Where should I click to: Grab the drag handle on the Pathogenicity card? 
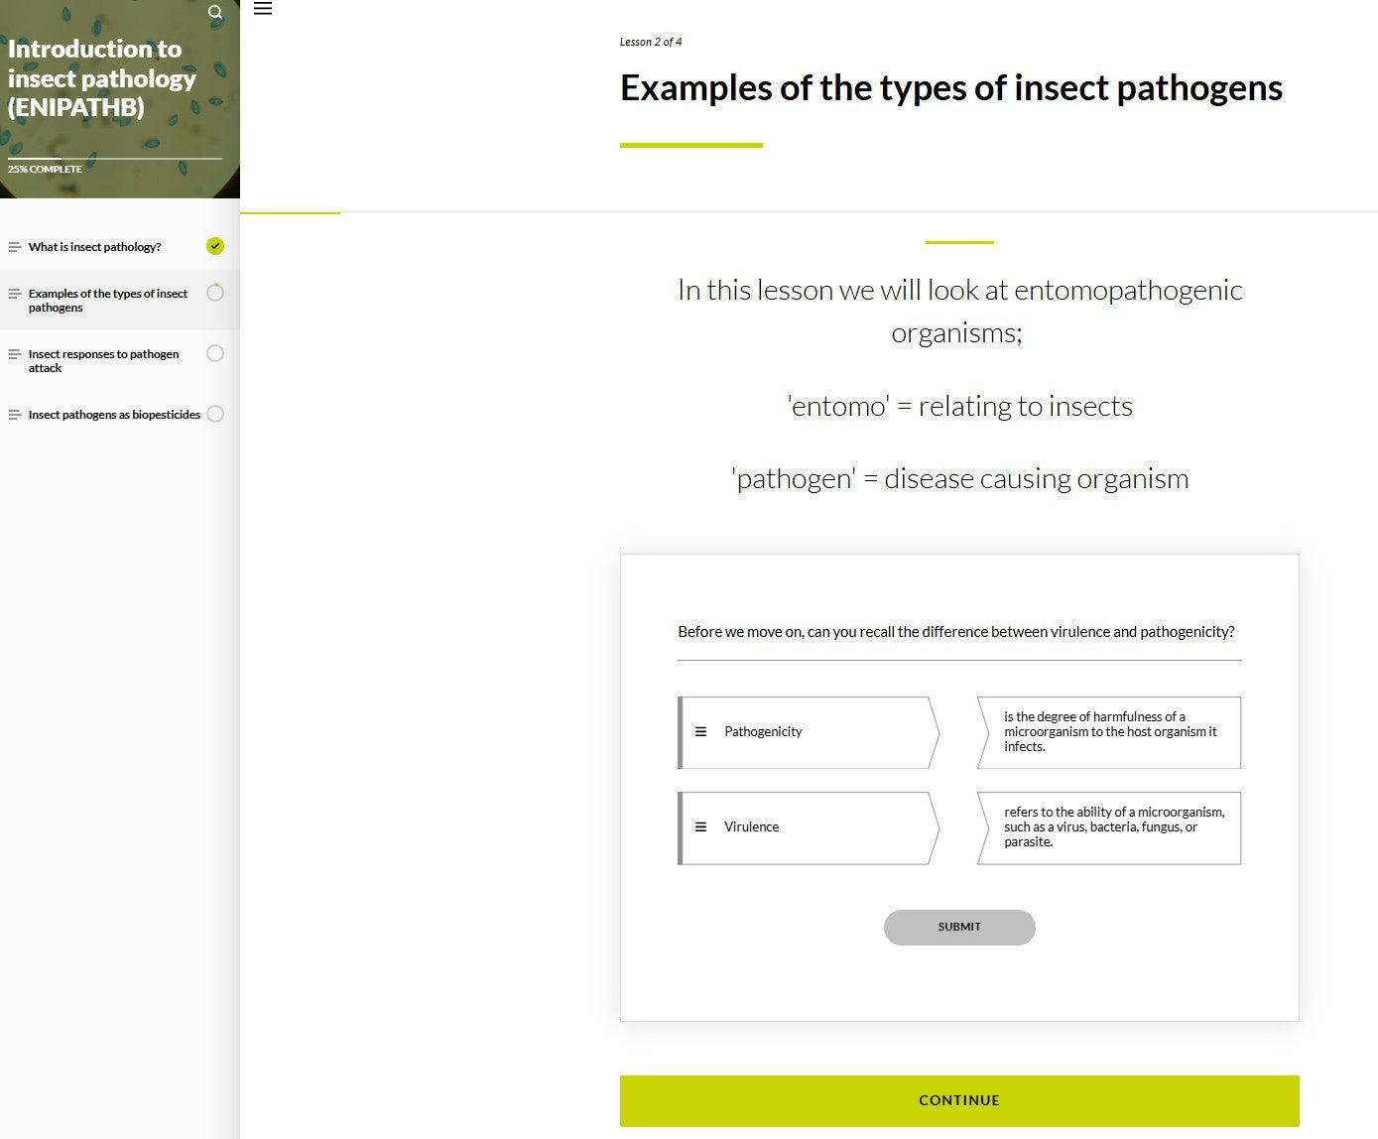[701, 731]
